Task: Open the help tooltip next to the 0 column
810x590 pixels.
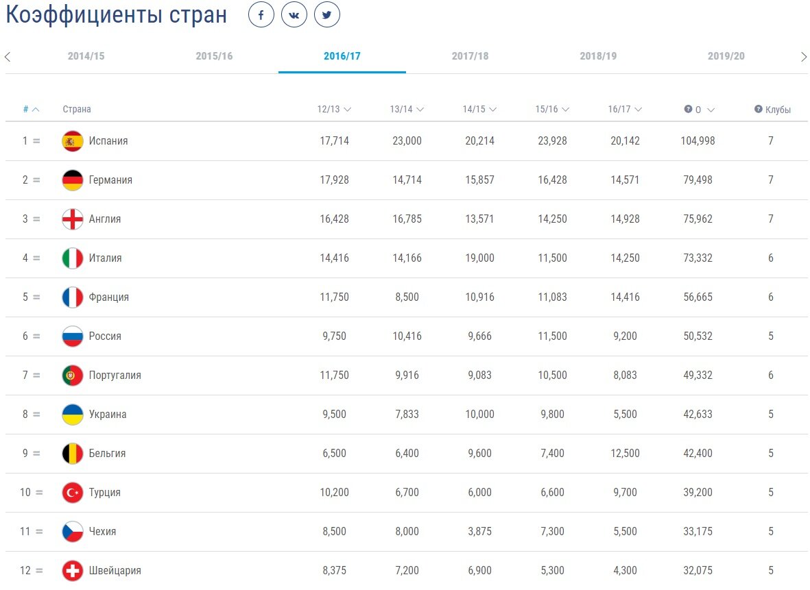Action: pyautogui.click(x=689, y=108)
